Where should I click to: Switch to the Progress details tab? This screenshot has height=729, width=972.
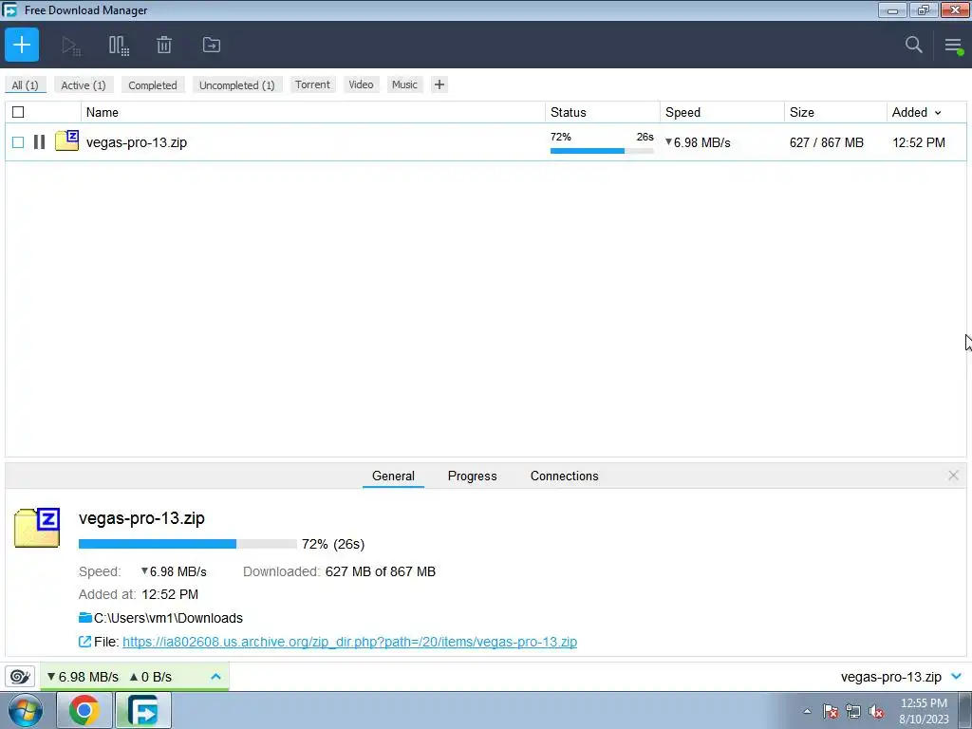click(473, 477)
